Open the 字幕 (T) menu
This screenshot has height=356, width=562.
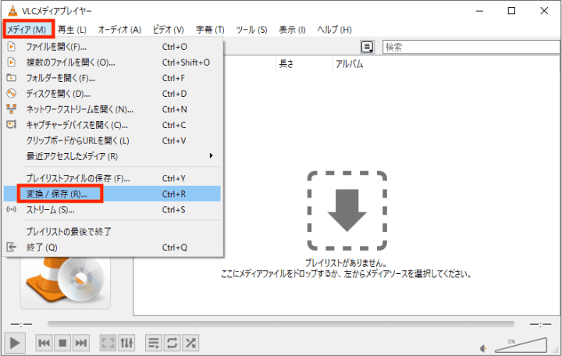[210, 30]
